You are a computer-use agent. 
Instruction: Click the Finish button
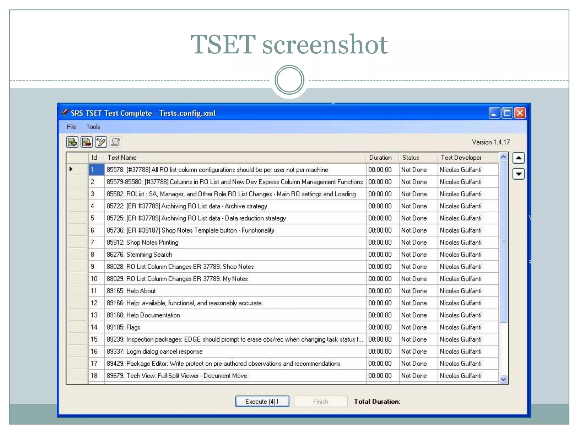coord(321,402)
